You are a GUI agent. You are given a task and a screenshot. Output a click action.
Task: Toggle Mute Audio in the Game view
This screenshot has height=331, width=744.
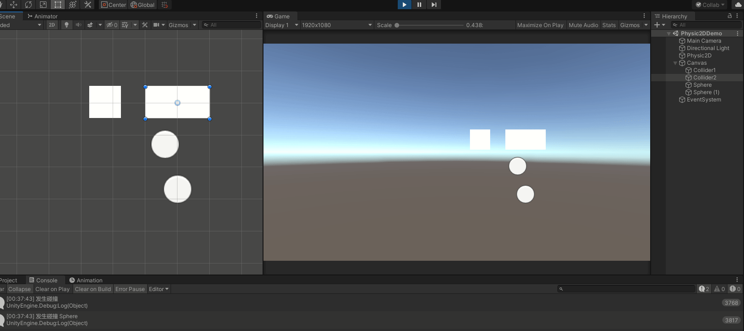click(584, 25)
